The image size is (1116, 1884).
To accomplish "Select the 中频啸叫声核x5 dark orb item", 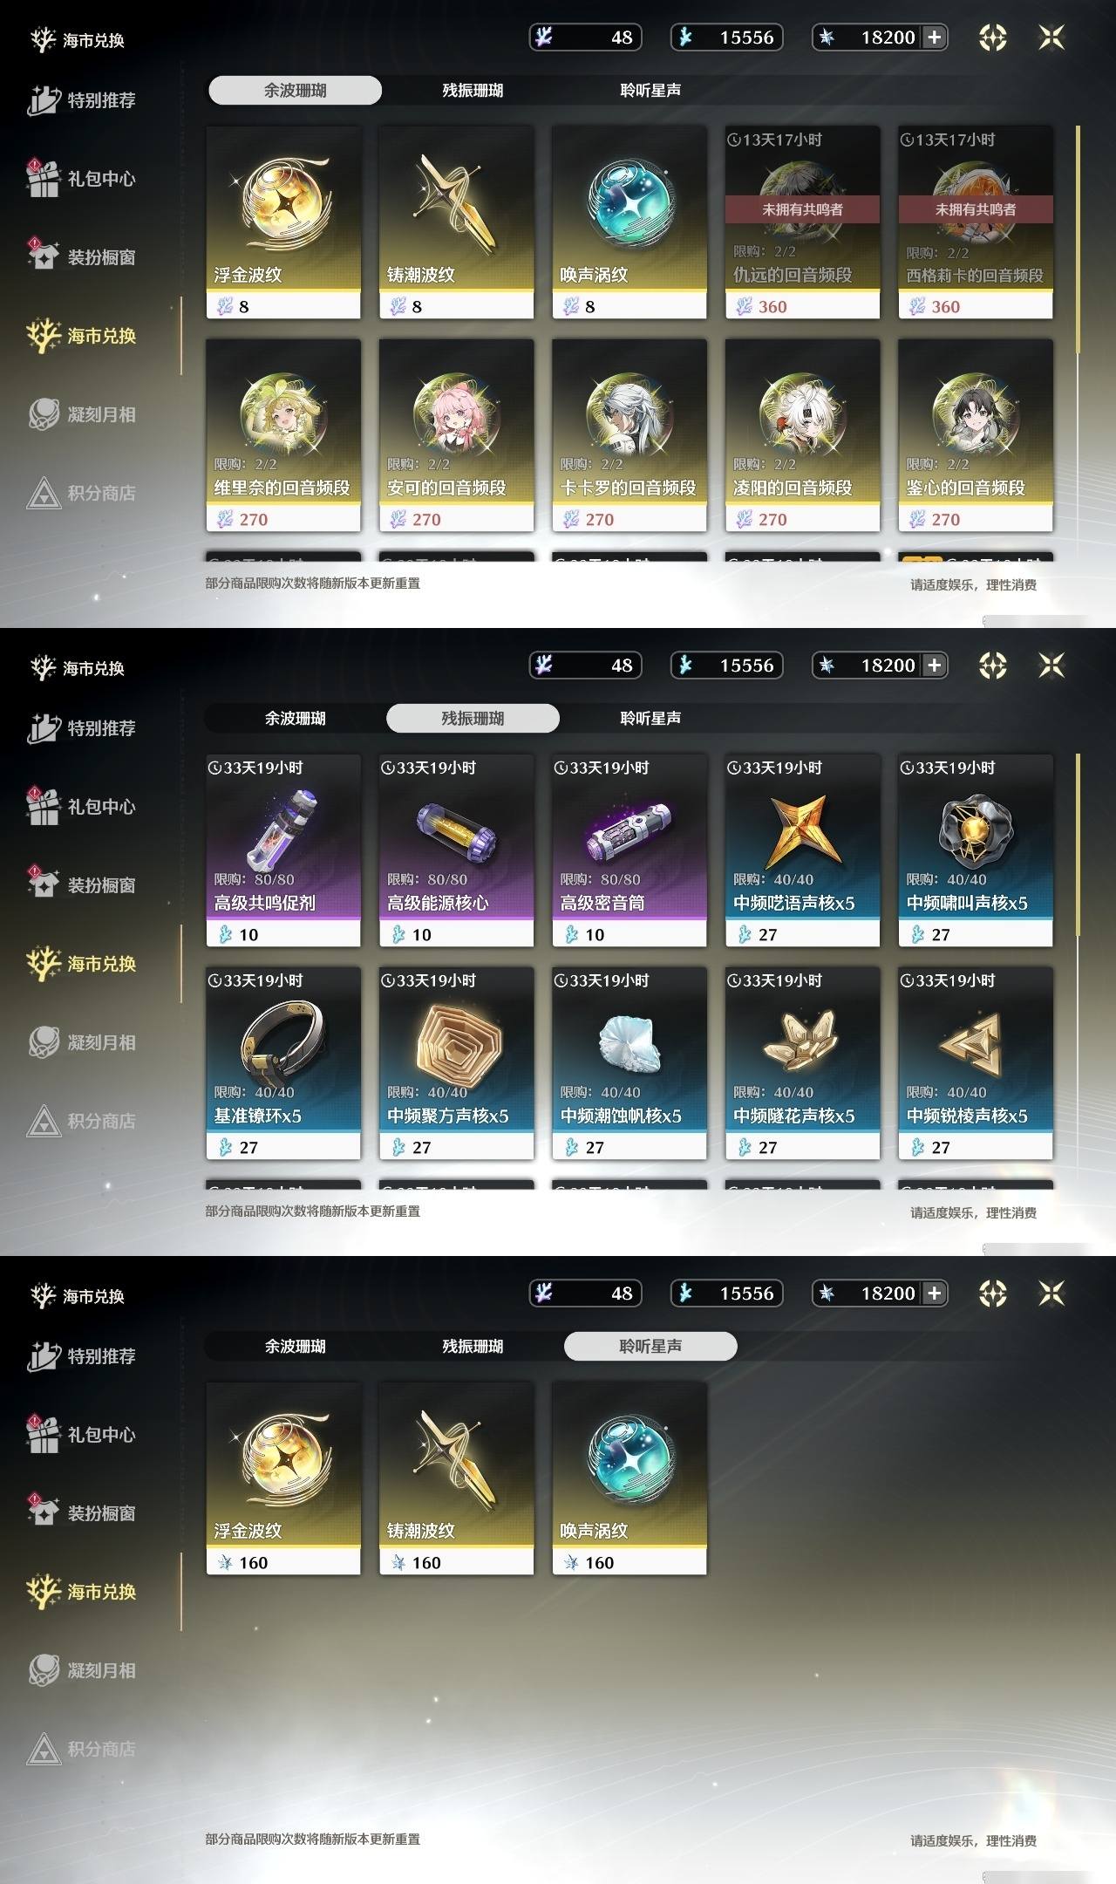I will pyautogui.click(x=976, y=850).
